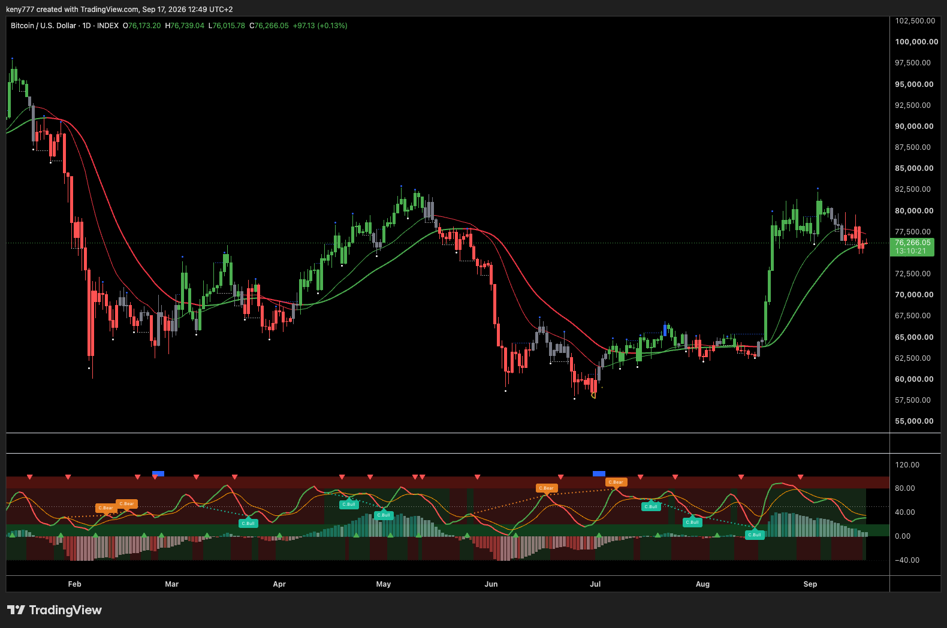Image resolution: width=947 pixels, height=628 pixels.
Task: Click the 80,000.00 price axis label
Action: pyautogui.click(x=914, y=211)
